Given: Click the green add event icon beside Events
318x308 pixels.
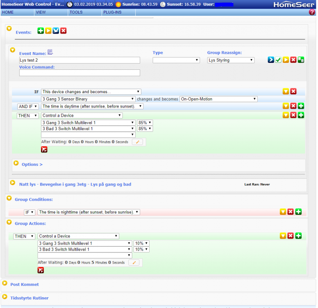Looking at the screenshot, I should [x=41, y=31].
